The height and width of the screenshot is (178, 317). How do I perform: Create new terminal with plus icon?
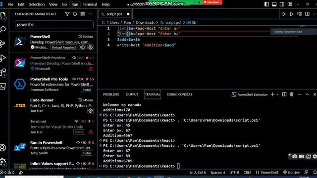coord(272,94)
